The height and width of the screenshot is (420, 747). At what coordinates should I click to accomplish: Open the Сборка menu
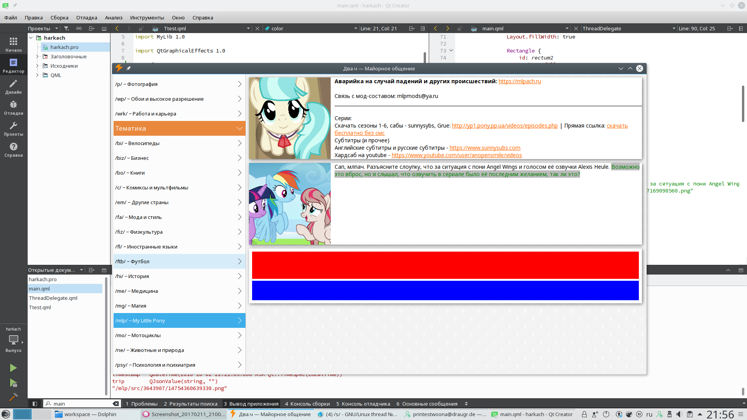[x=60, y=17]
